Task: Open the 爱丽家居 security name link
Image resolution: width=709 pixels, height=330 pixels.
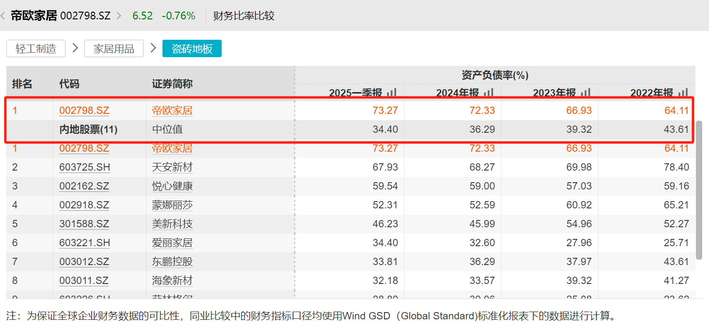Action: pos(172,243)
